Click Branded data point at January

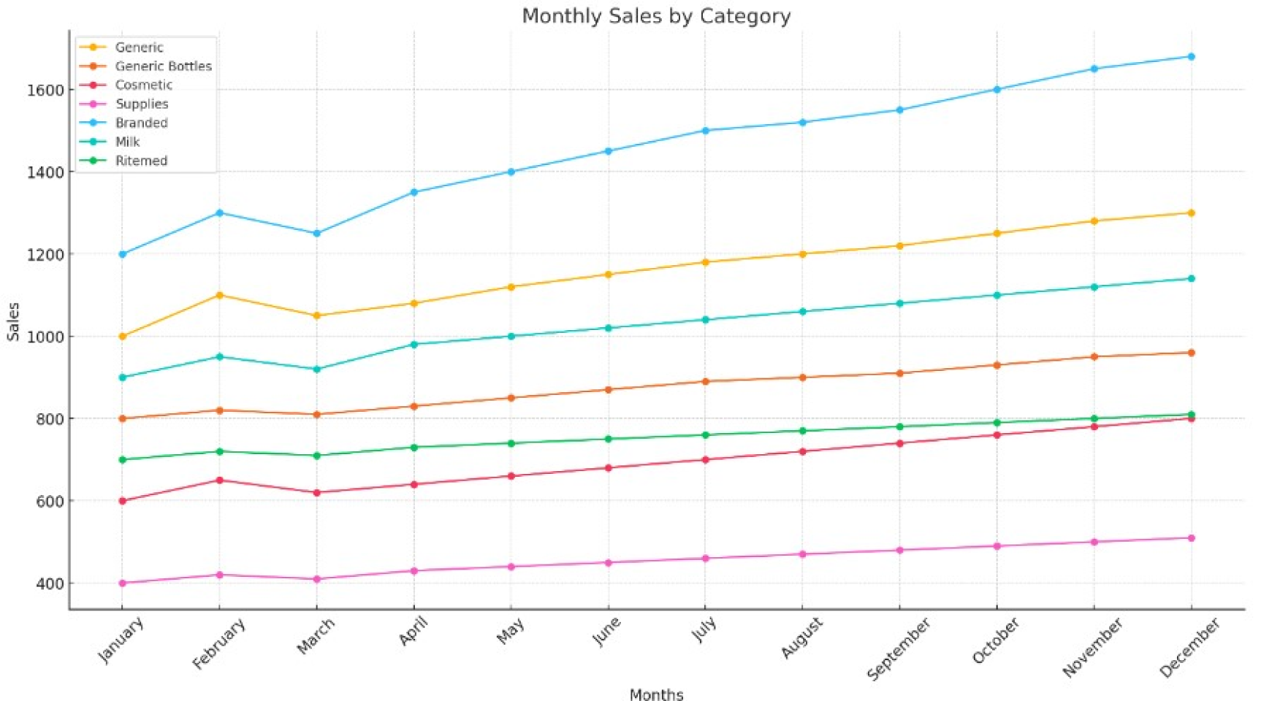click(x=123, y=254)
